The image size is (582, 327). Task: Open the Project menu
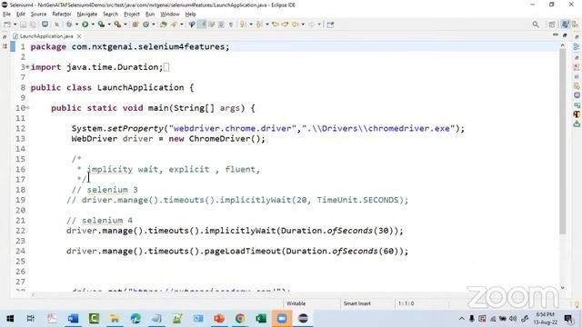tap(132, 15)
